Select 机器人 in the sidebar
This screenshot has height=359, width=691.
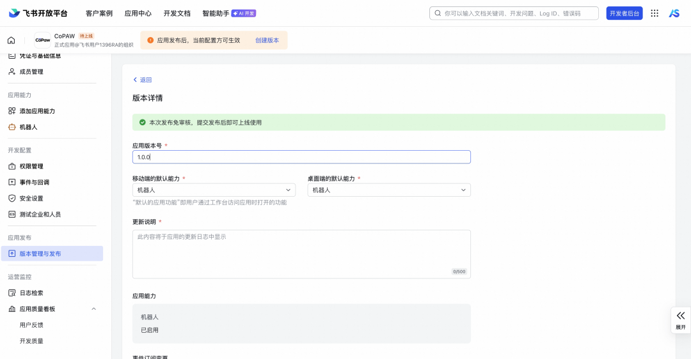click(x=28, y=127)
